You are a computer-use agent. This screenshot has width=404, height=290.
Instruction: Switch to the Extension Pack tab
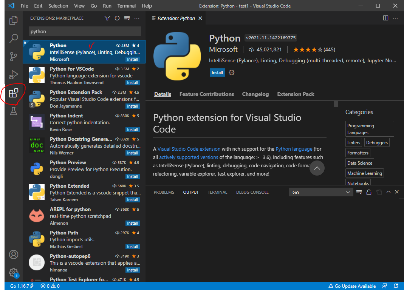[296, 94]
